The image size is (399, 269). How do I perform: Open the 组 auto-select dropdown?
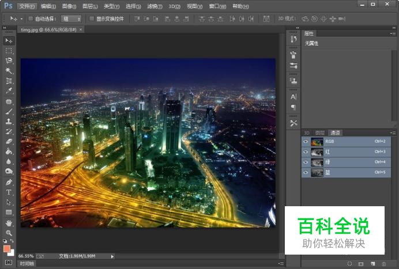[71, 19]
